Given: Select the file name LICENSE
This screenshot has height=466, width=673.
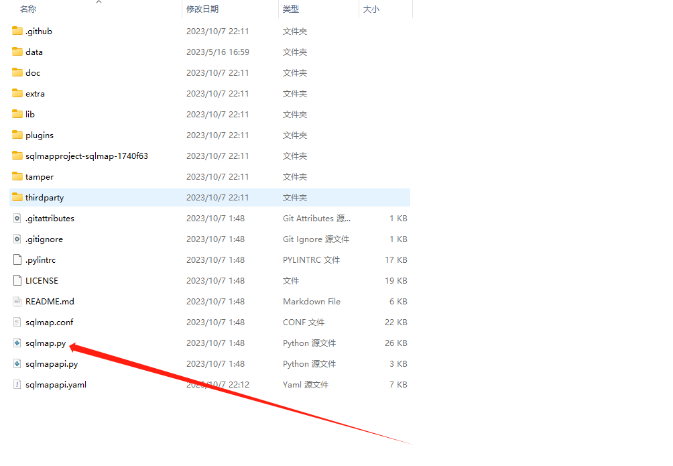Looking at the screenshot, I should coord(42,280).
